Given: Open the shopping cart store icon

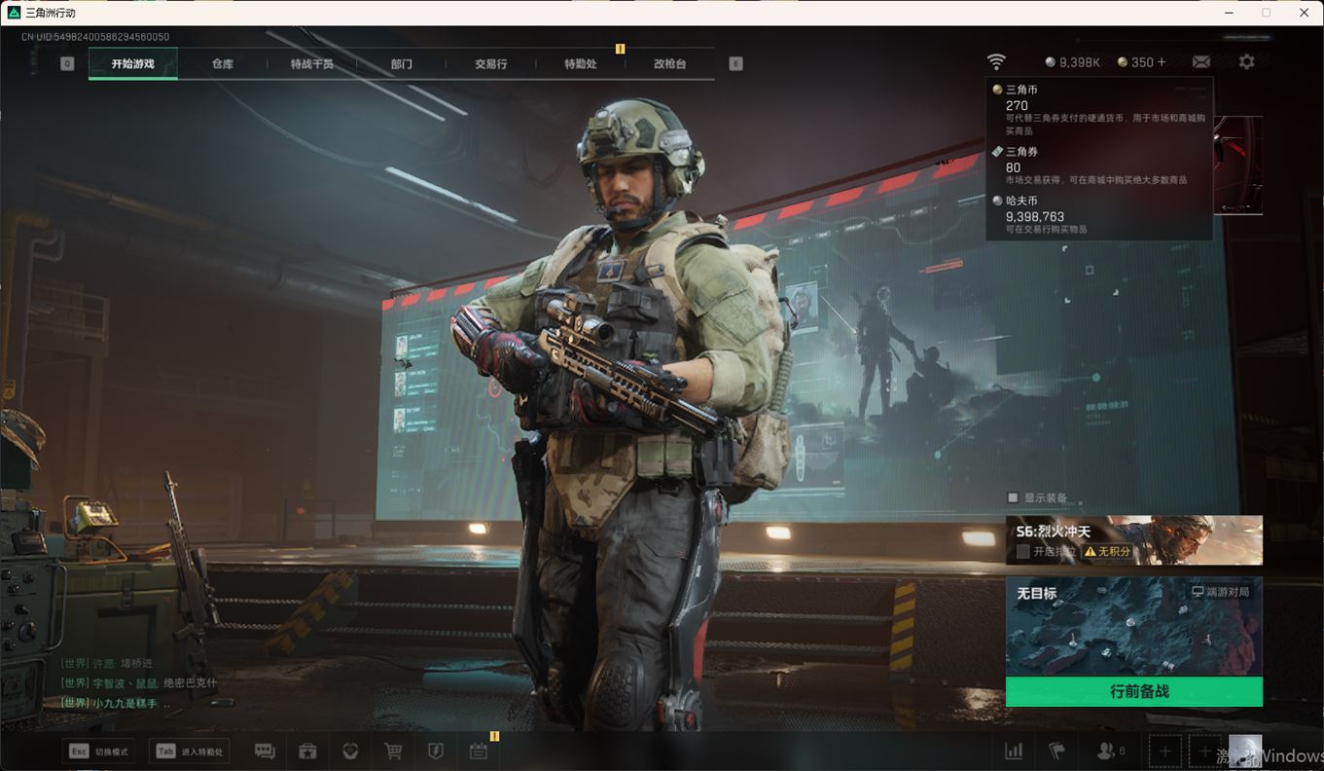Looking at the screenshot, I should click(393, 751).
